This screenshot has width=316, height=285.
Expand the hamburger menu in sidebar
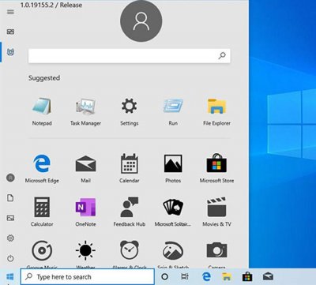pyautogui.click(x=10, y=12)
